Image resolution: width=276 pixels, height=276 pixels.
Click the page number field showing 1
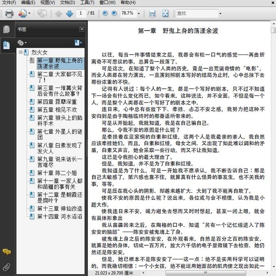click(x=81, y=13)
